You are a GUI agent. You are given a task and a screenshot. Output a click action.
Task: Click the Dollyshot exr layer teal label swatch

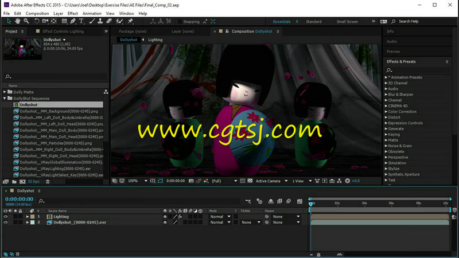(x=33, y=222)
